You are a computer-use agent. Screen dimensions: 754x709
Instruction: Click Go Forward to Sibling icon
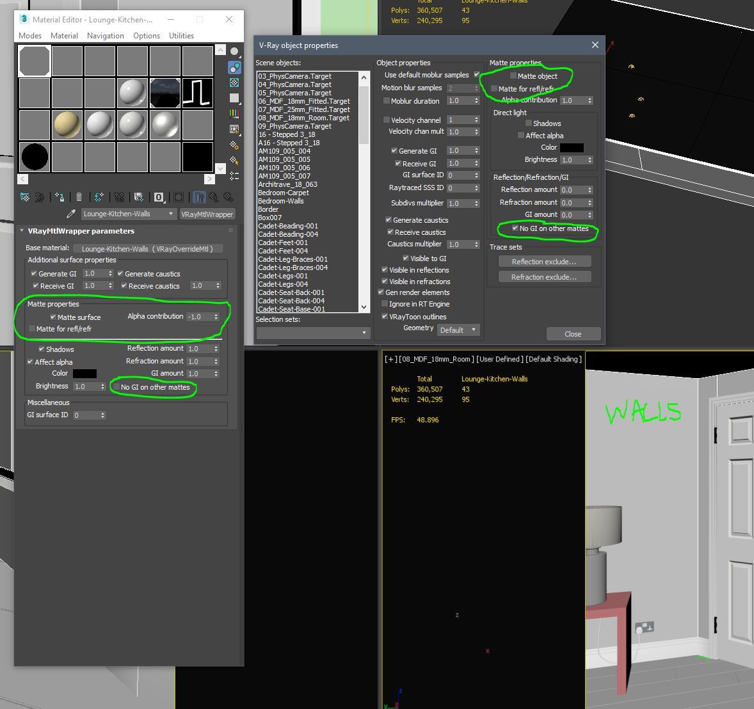(x=229, y=197)
